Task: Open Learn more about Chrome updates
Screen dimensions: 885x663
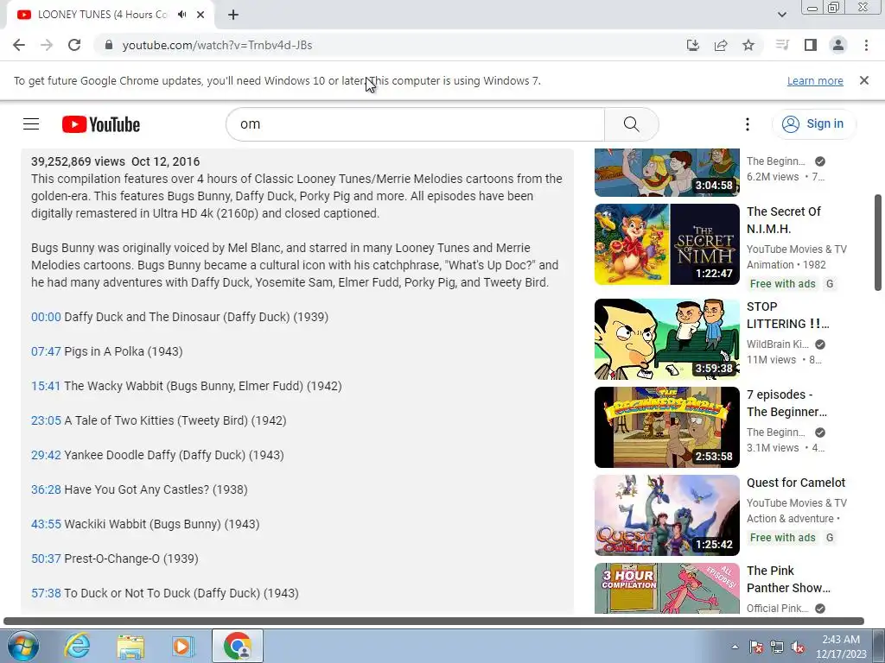Action: pyautogui.click(x=815, y=80)
